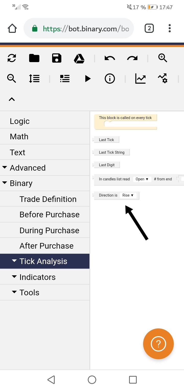Viewport: 184px width, 390px height.
Task: Expand the Indicators category
Action: pyautogui.click(x=37, y=277)
